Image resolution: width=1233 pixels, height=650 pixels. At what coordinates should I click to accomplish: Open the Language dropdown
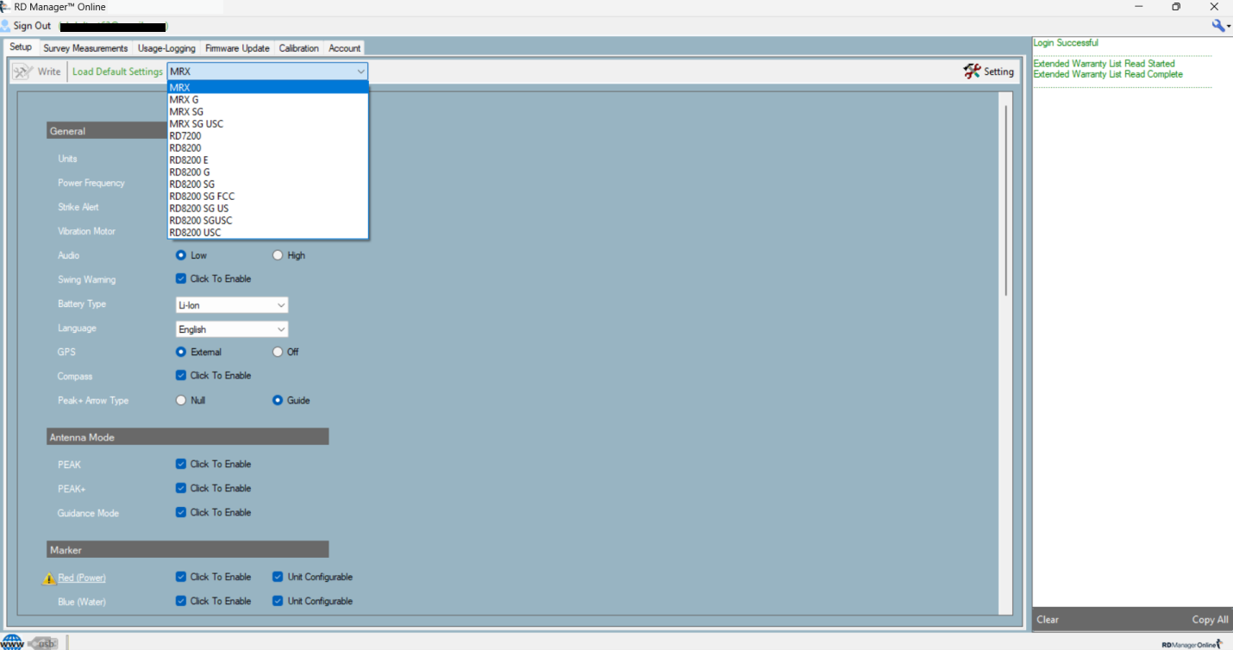[232, 329]
